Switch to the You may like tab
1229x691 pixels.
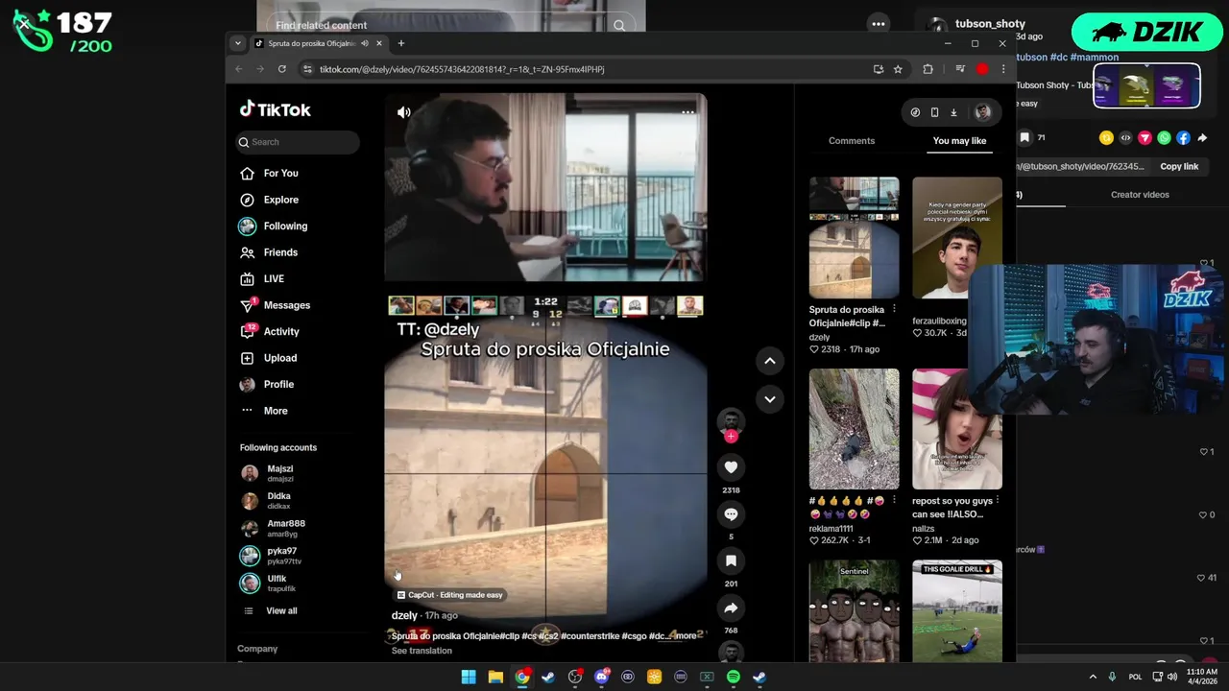(959, 141)
